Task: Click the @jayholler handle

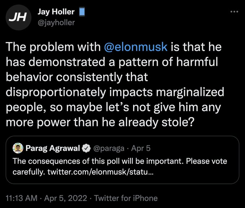Action: [x=56, y=22]
